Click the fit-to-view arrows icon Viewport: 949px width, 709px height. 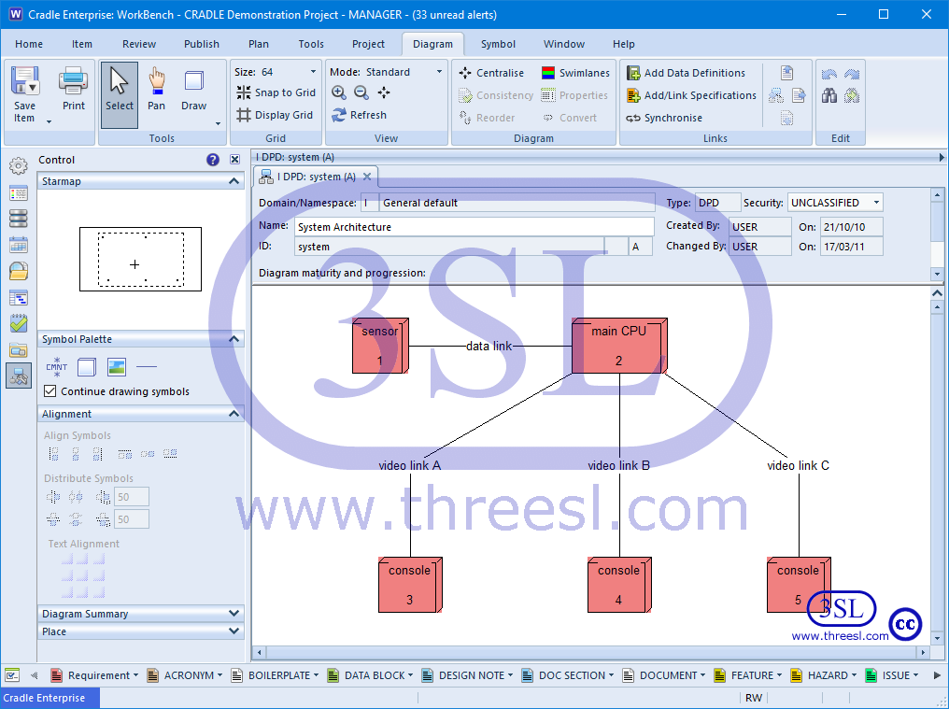[384, 92]
